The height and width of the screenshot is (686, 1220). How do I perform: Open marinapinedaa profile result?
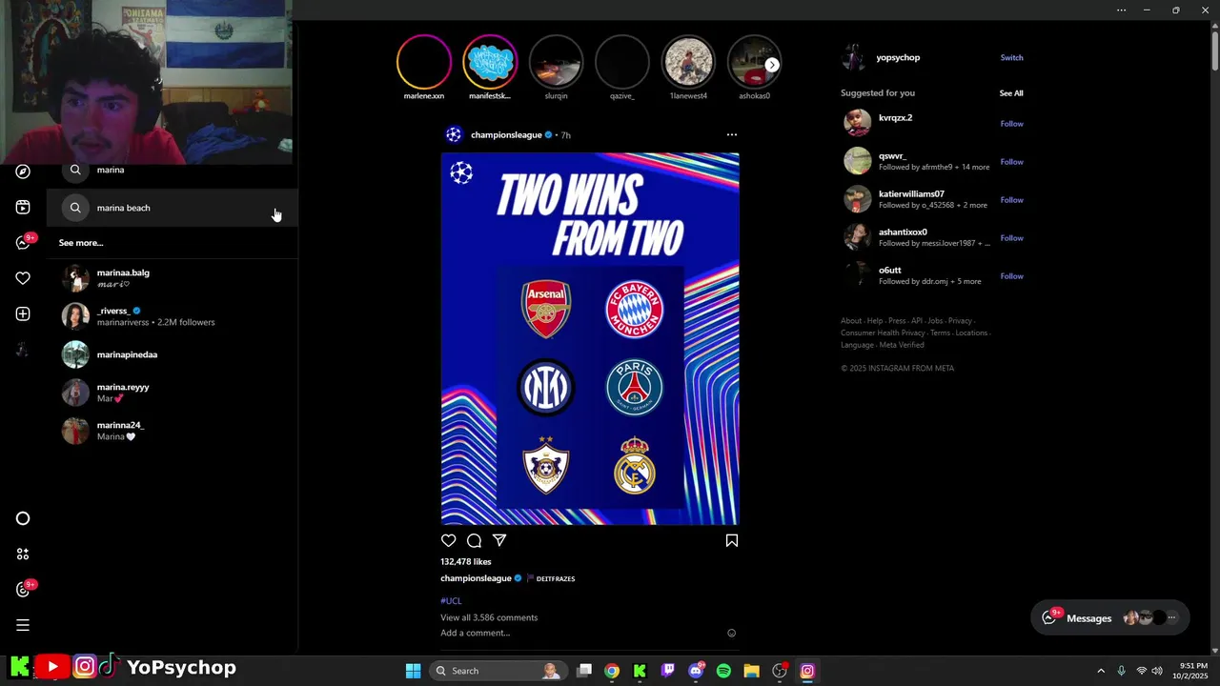pyautogui.click(x=173, y=354)
